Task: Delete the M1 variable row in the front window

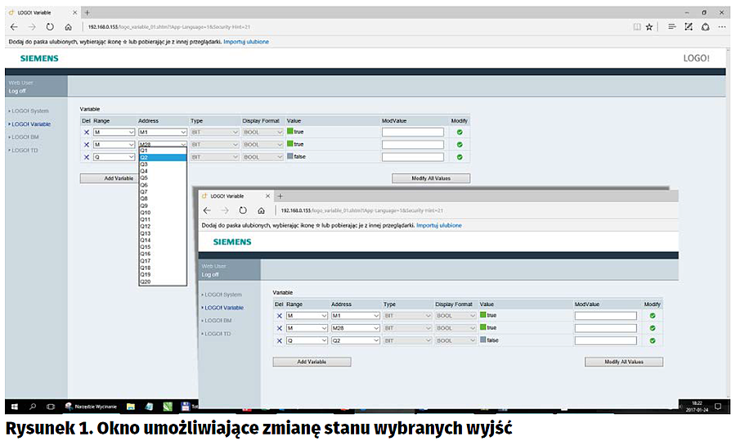Action: 279,315
